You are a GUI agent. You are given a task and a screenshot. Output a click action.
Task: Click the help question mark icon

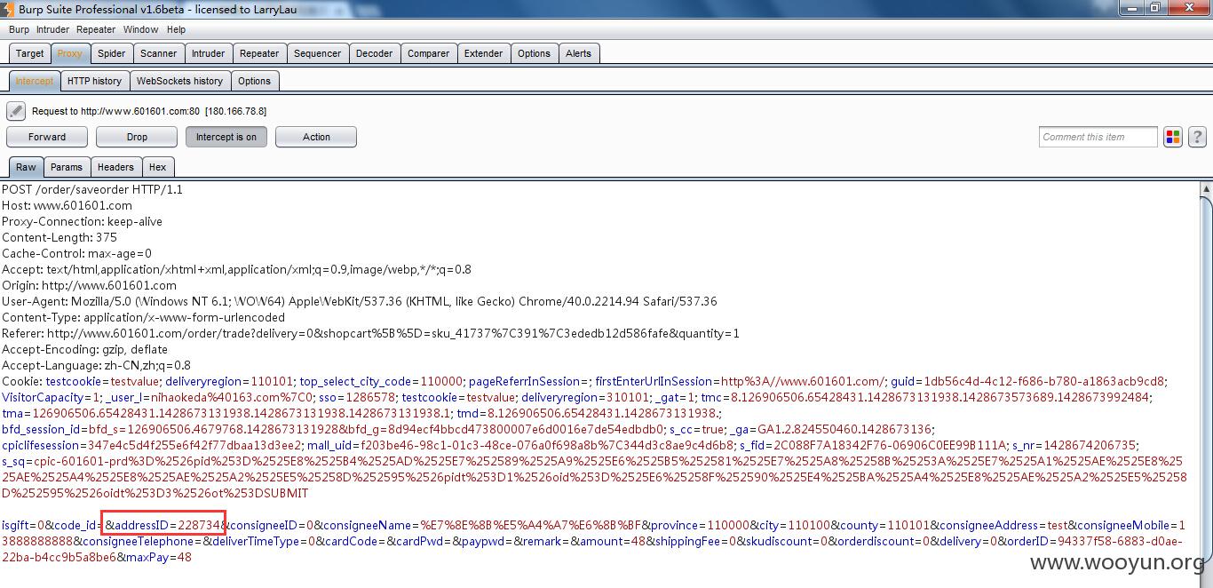pos(1196,137)
